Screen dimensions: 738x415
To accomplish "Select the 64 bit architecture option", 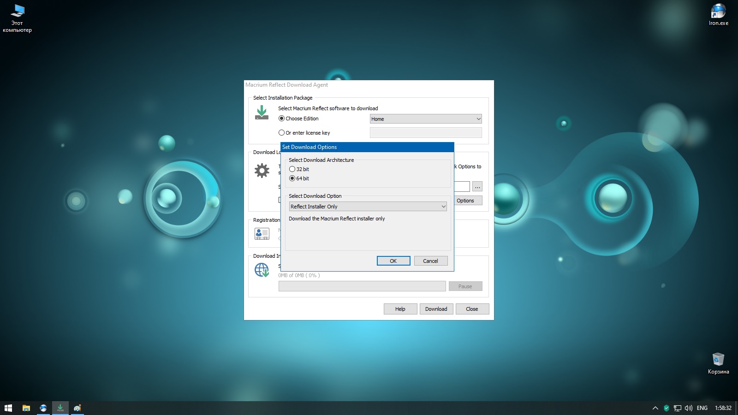I will pos(292,178).
